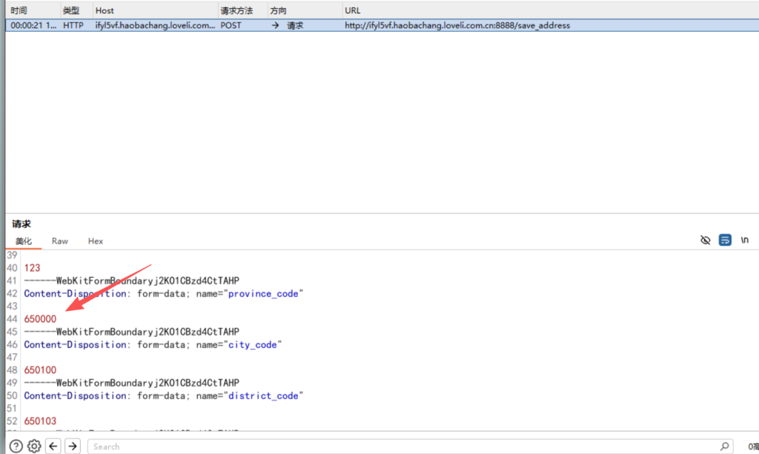759x454 pixels.
Task: Sort by the 时间 column header
Action: 19,10
